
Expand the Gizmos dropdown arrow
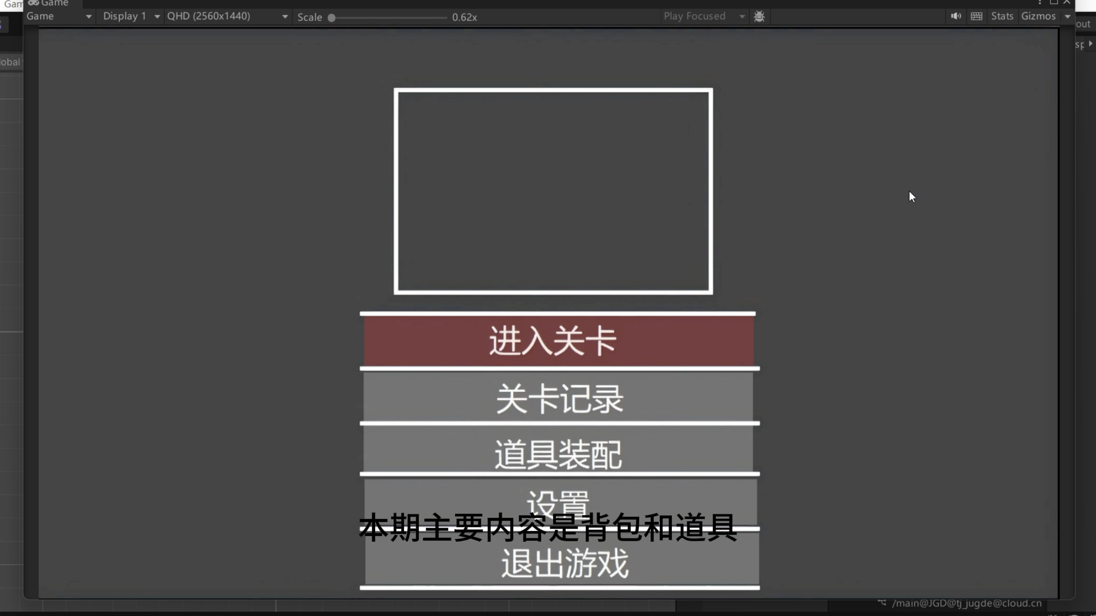[x=1069, y=17]
